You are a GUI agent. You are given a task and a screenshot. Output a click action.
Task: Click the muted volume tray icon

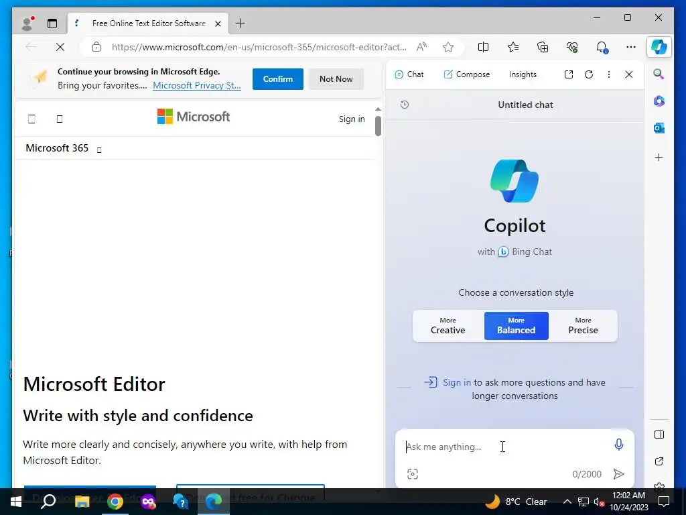pyautogui.click(x=599, y=502)
